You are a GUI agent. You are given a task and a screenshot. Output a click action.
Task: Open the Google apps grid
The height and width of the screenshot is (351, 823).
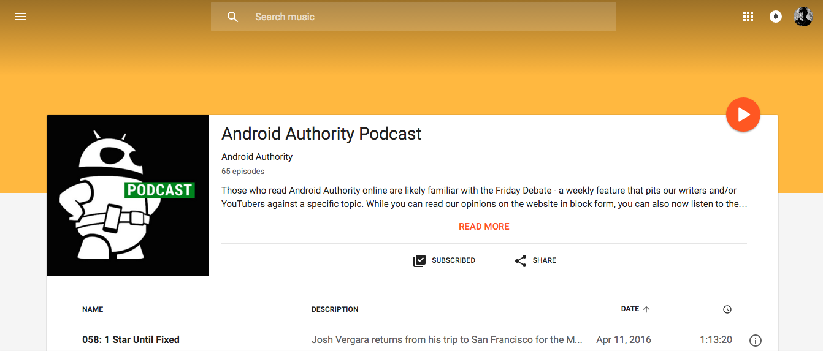[748, 17]
